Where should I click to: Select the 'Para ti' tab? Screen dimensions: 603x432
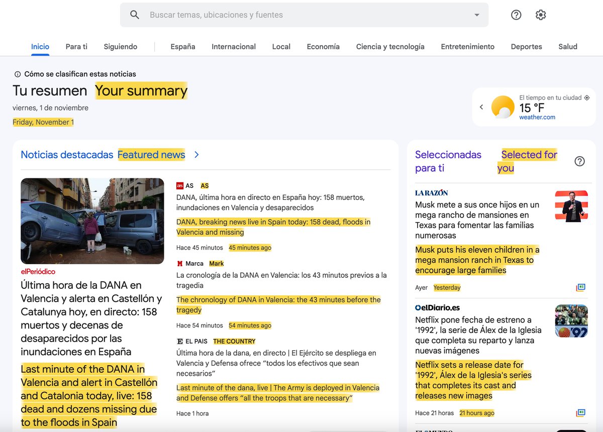[x=76, y=46]
